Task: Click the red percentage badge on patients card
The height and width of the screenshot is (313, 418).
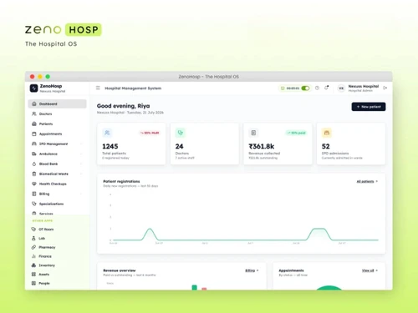Action: tap(150, 133)
